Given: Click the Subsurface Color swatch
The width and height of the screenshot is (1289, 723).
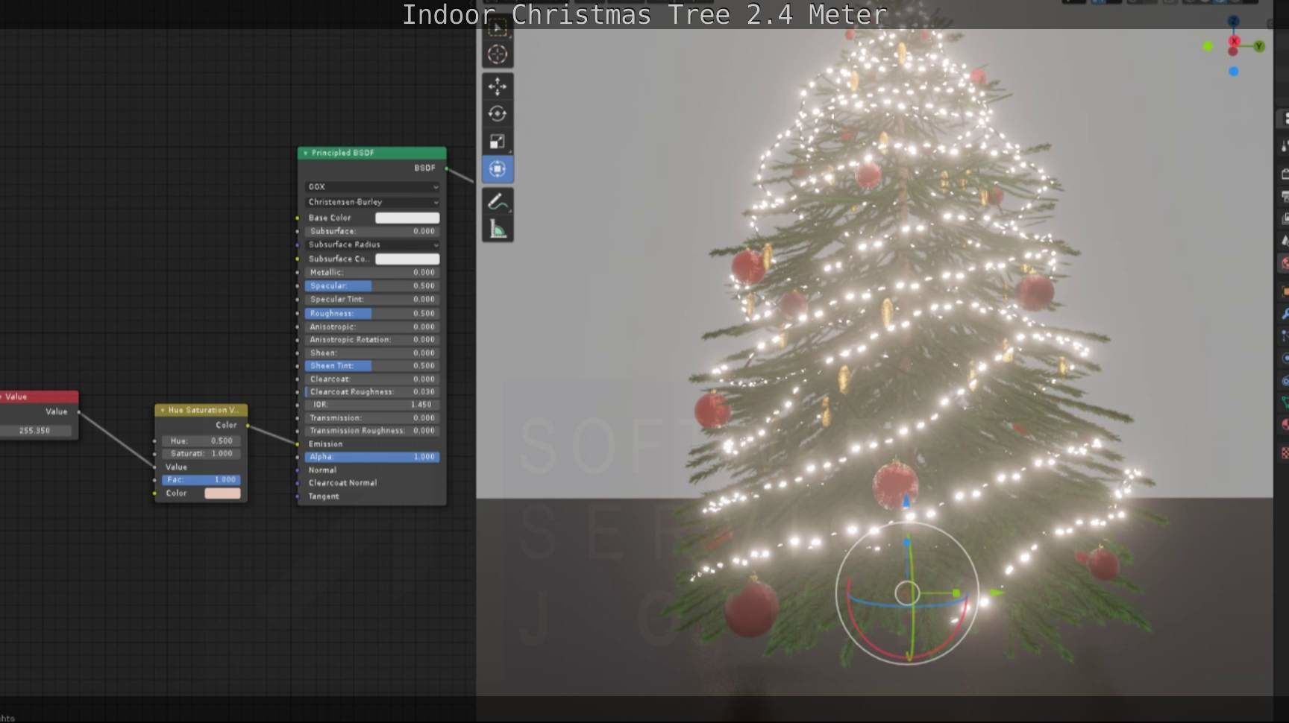Looking at the screenshot, I should coord(407,259).
